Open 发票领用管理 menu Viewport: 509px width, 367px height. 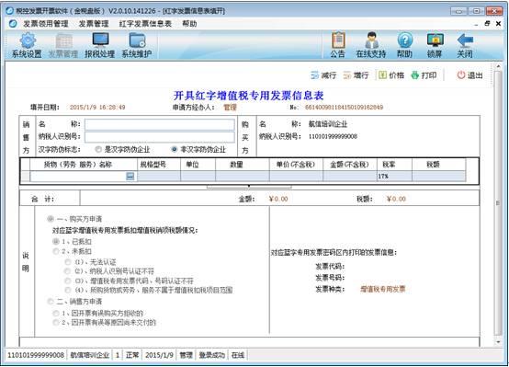[x=46, y=24]
